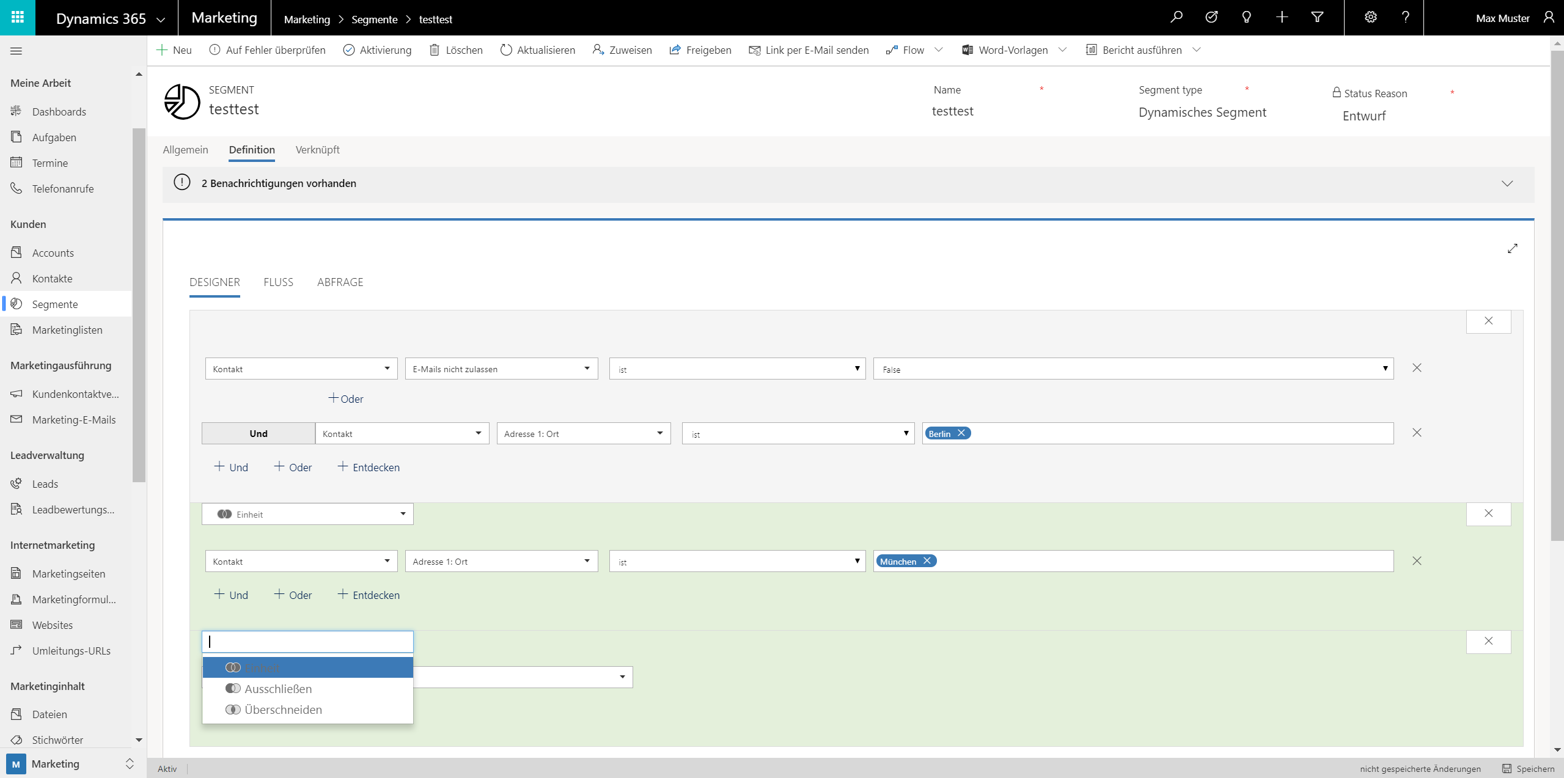Select the DESIGNER tab

(x=215, y=282)
